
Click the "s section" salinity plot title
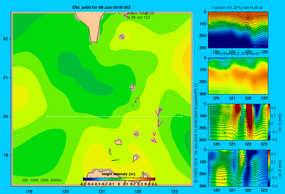click(x=238, y=54)
